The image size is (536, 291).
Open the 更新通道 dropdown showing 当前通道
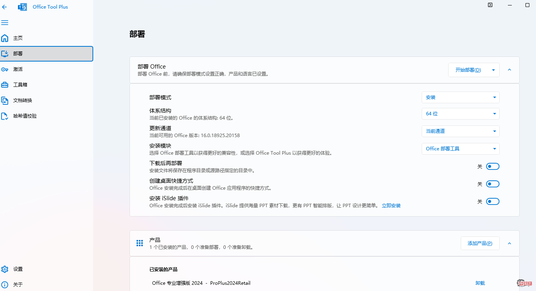pyautogui.click(x=460, y=131)
